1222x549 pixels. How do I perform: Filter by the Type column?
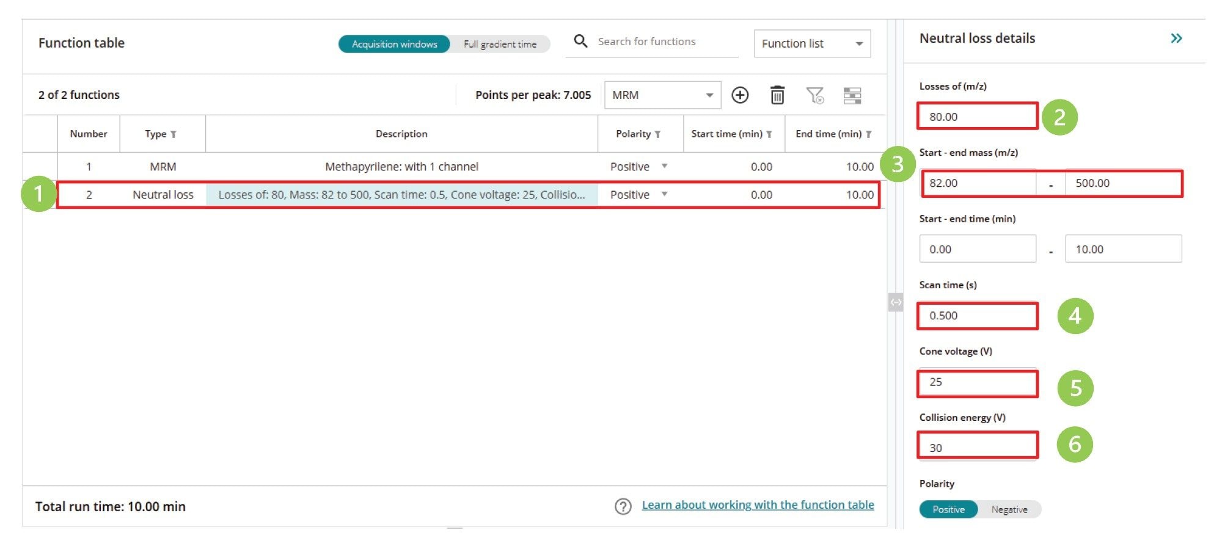click(174, 134)
